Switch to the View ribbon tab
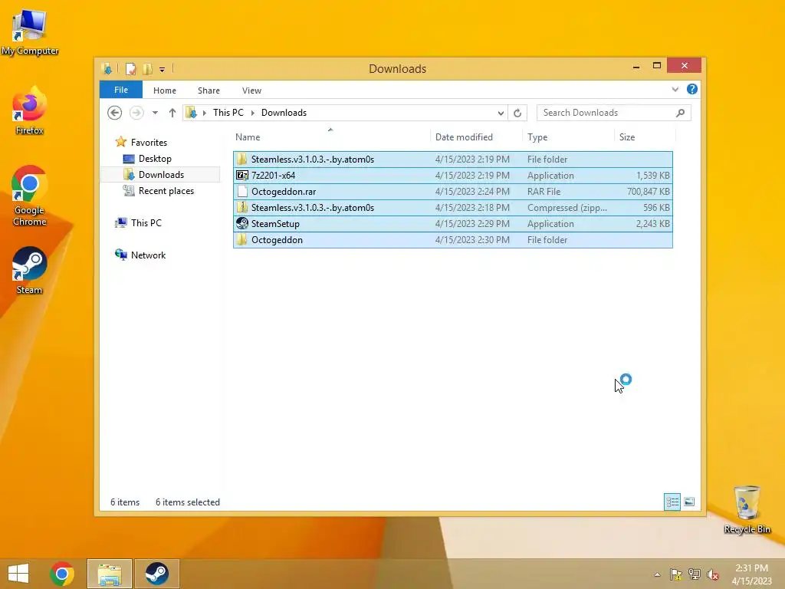The width and height of the screenshot is (785, 589). click(x=251, y=90)
